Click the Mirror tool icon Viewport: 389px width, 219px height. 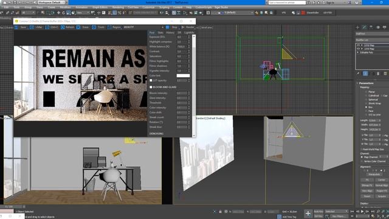point(162,13)
